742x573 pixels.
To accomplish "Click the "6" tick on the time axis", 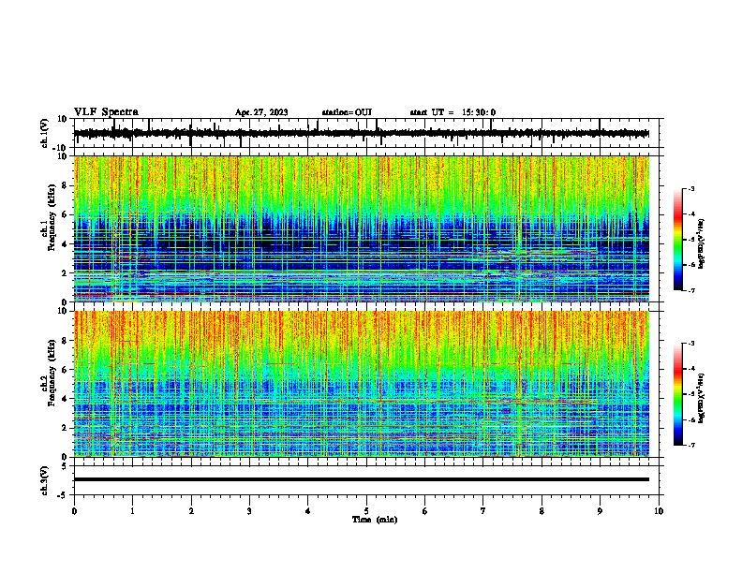I will pyautogui.click(x=425, y=511).
